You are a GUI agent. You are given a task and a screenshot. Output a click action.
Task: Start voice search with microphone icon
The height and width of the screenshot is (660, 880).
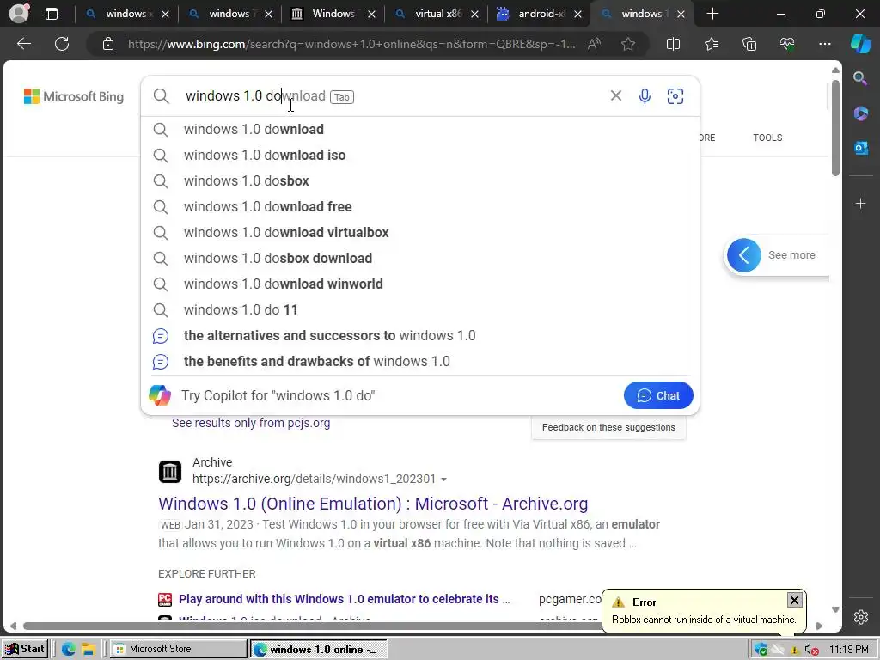pos(645,96)
